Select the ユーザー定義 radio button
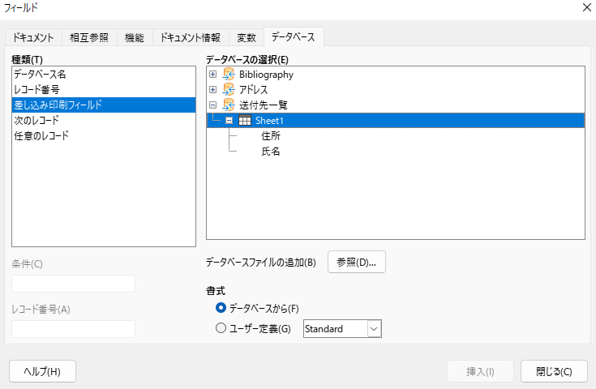The height and width of the screenshot is (389, 596). [x=221, y=329]
